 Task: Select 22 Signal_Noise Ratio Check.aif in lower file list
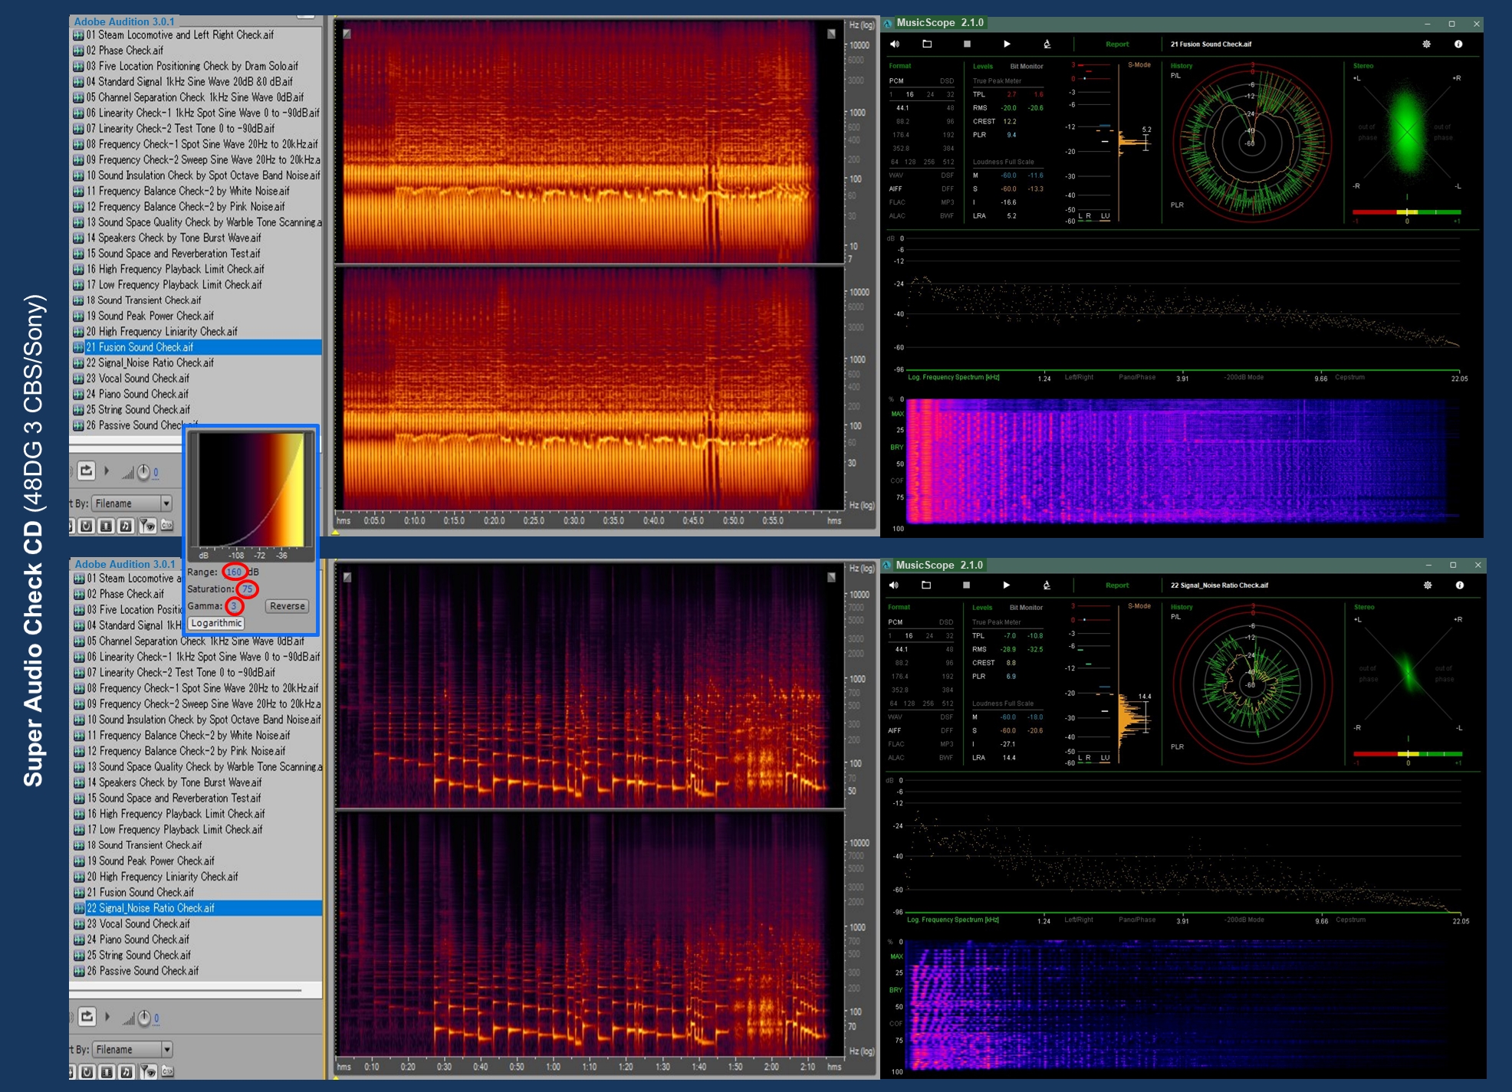click(196, 908)
